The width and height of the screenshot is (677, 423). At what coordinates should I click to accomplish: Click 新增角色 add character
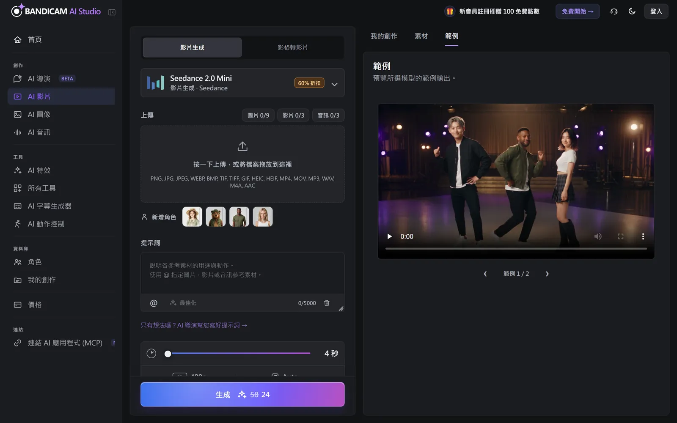pos(159,217)
